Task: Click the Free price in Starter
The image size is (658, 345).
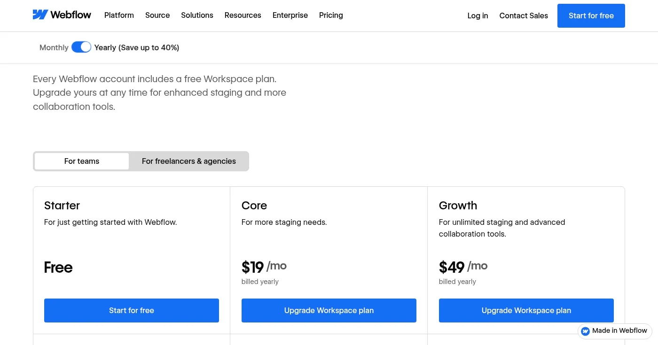Action: (58, 268)
